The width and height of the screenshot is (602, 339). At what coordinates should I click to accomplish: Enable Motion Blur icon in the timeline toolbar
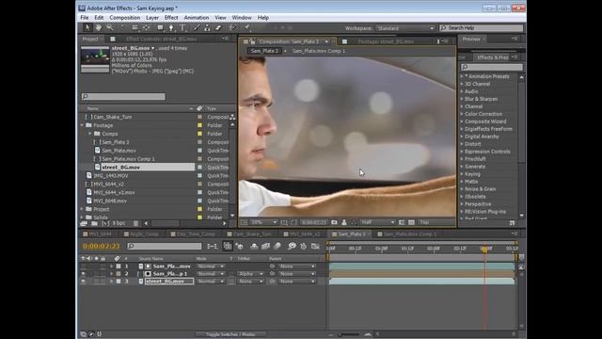tap(277, 246)
